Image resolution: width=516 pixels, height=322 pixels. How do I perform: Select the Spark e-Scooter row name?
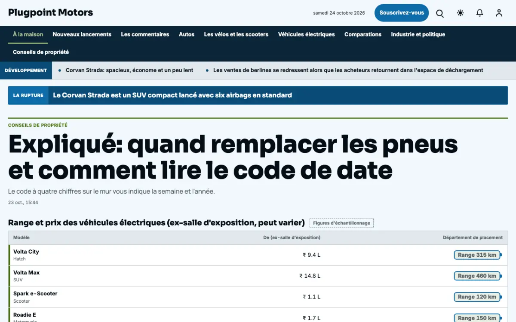click(35, 294)
